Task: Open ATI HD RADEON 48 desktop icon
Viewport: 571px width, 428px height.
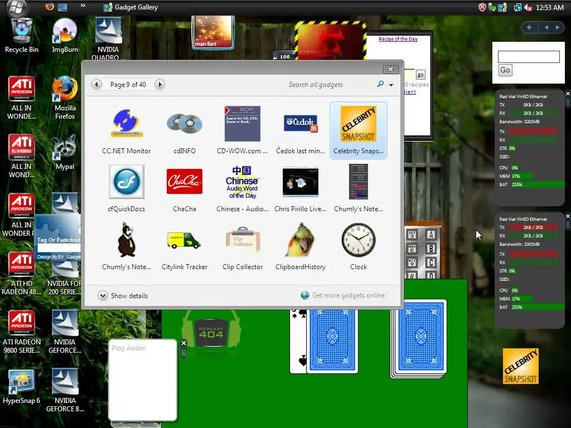Action: 22,273
